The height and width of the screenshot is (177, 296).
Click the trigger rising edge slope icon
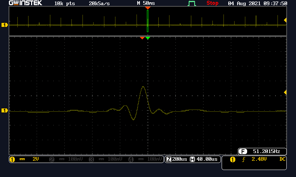(x=243, y=159)
